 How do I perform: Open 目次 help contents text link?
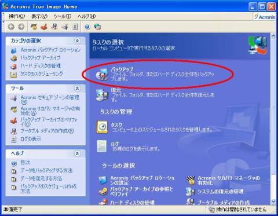[x=25, y=163]
